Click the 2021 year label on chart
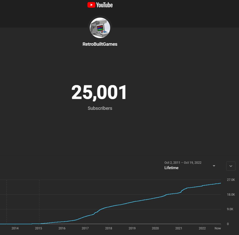This screenshot has height=235, width=239. tap(179, 228)
